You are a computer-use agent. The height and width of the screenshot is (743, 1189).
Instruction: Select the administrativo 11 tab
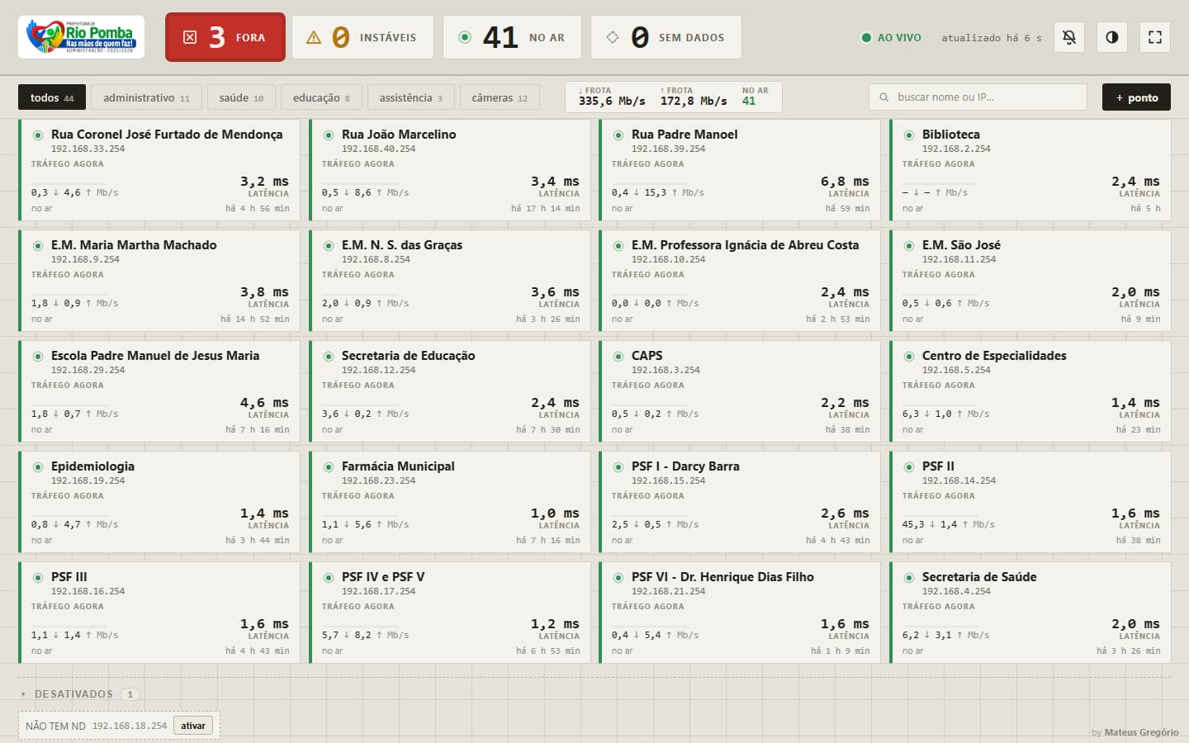pyautogui.click(x=146, y=97)
